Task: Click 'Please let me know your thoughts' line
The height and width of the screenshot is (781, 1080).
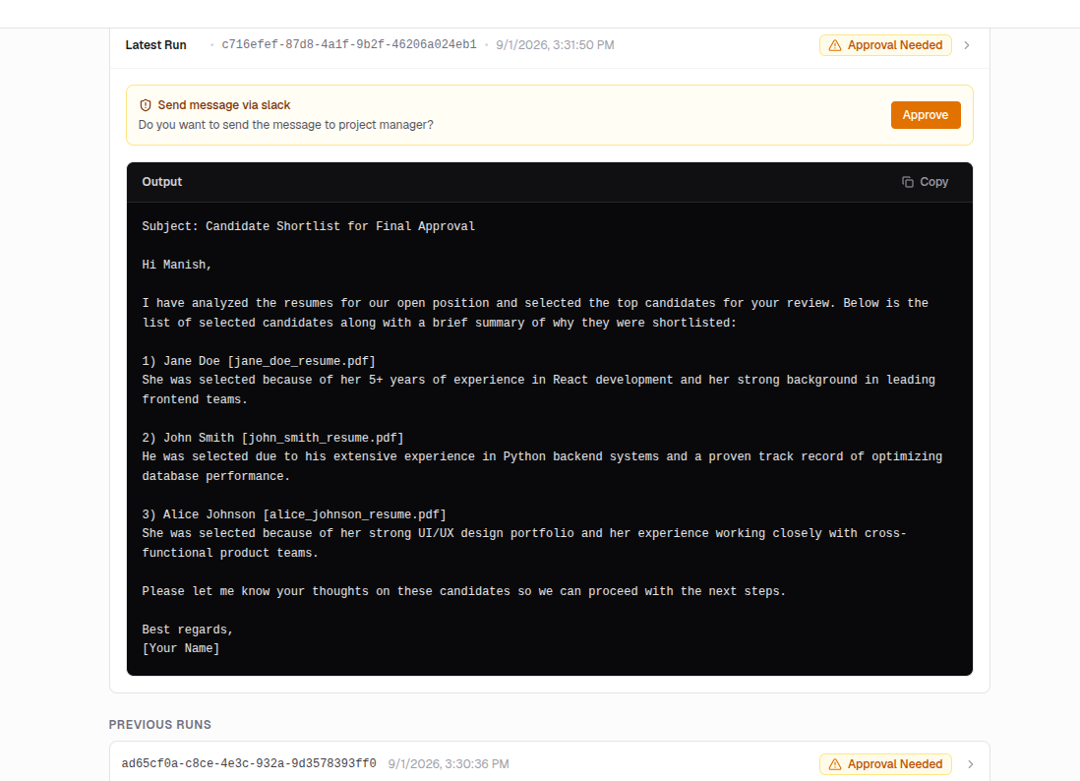Action: (x=463, y=591)
